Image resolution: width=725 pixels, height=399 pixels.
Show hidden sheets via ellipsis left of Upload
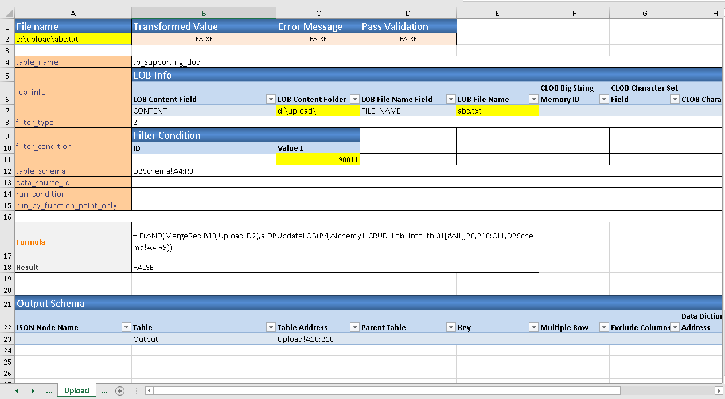pos(49,390)
